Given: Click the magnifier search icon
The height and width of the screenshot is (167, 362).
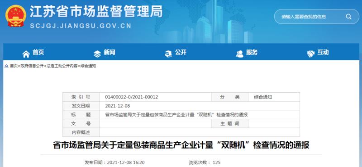Looking at the screenshot, I should tap(348, 17).
